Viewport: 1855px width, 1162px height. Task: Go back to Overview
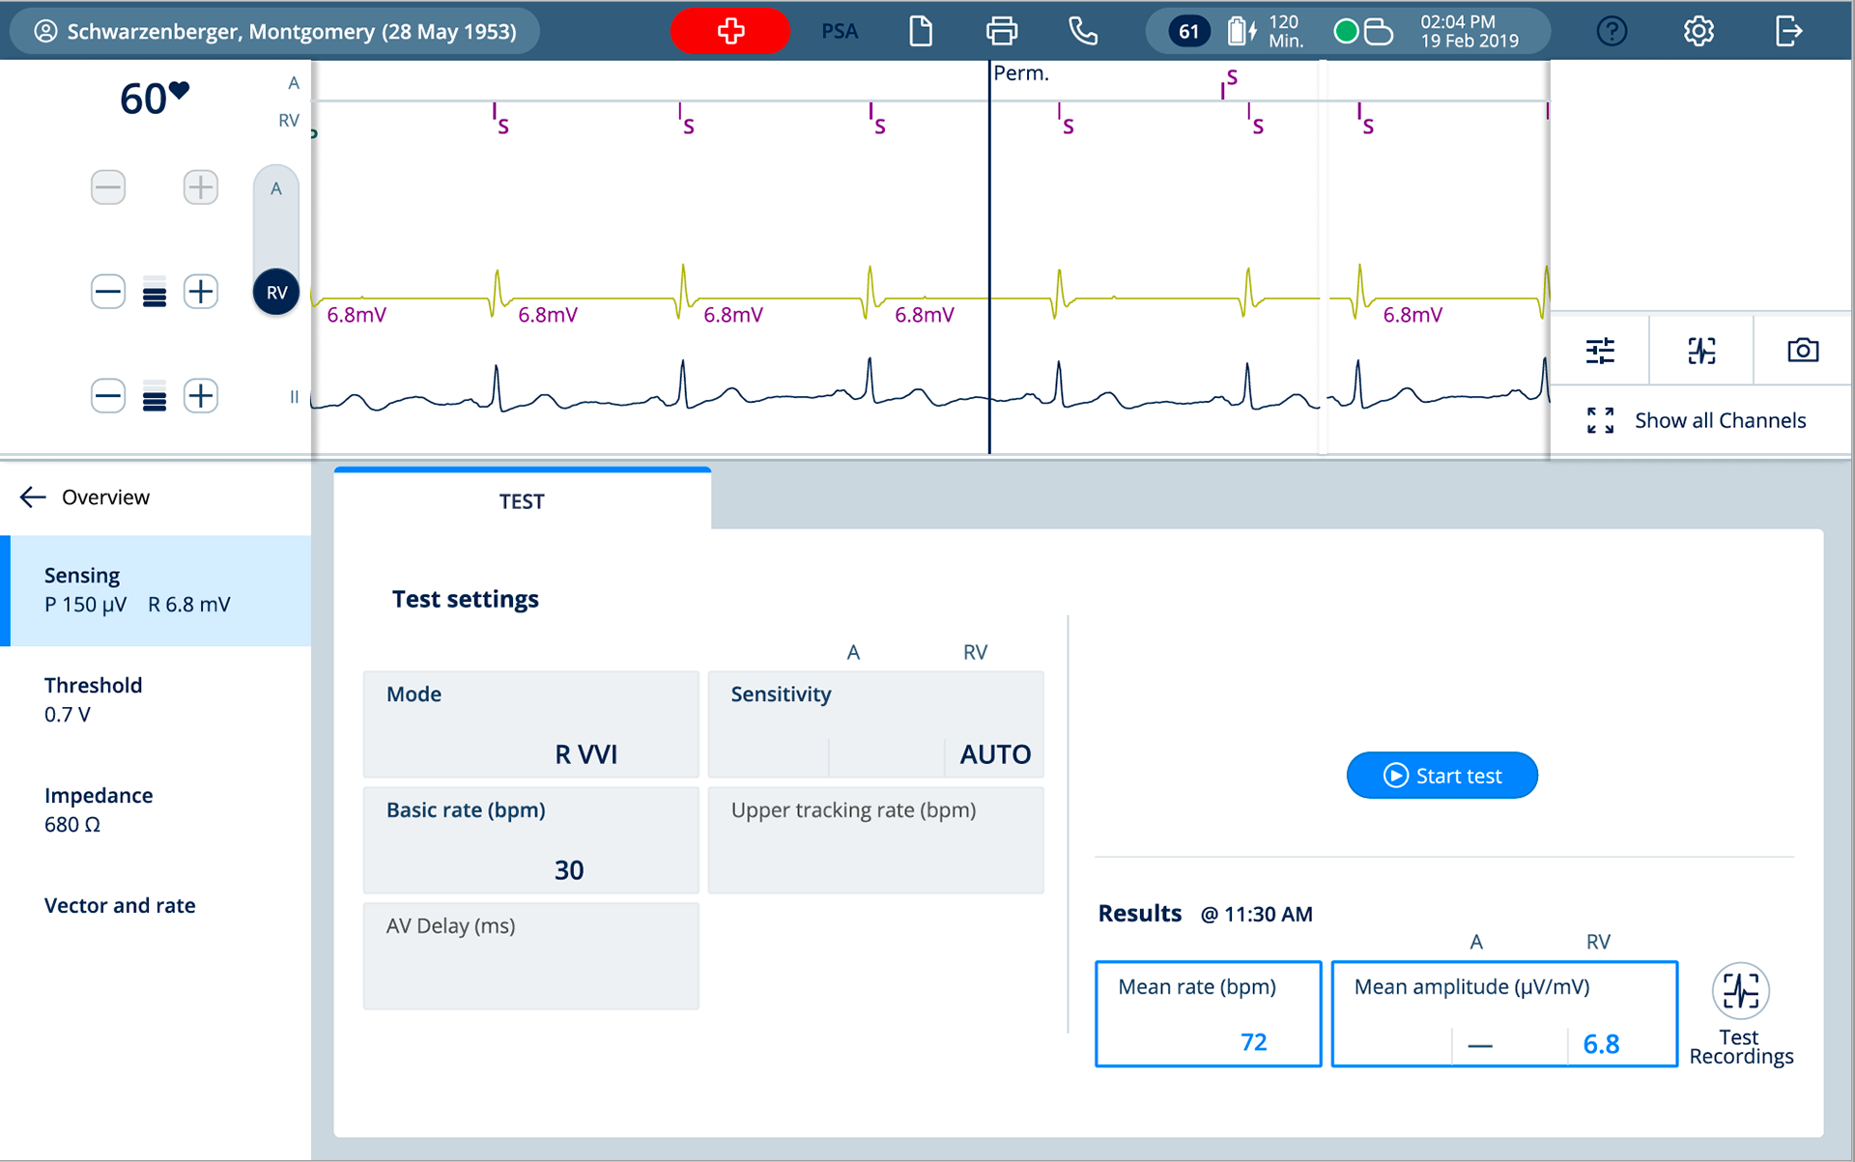(105, 497)
